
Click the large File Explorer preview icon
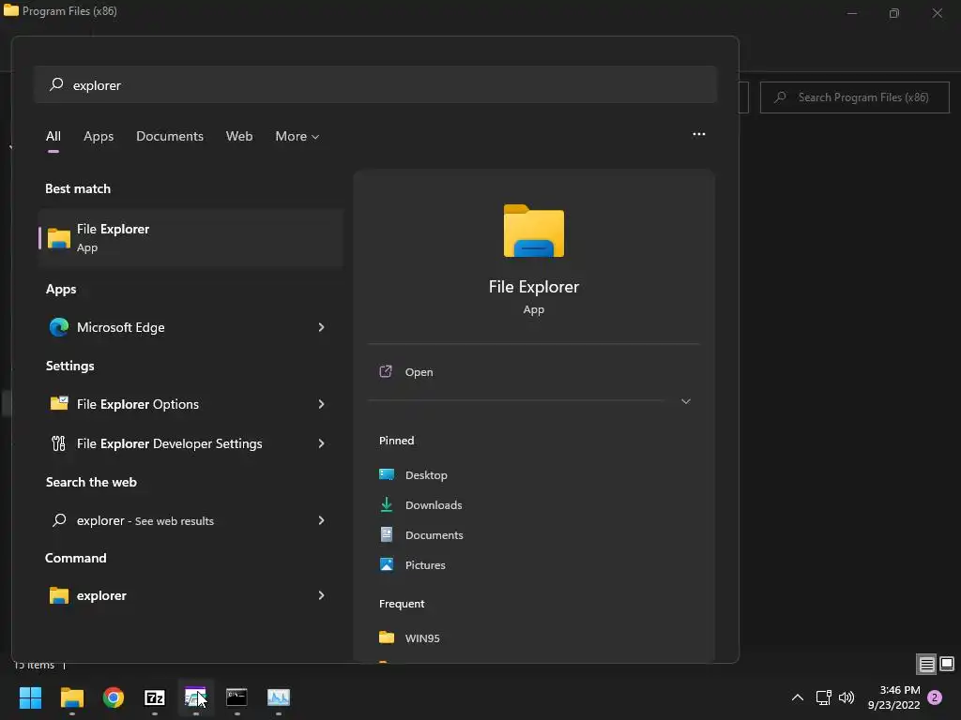click(x=534, y=231)
